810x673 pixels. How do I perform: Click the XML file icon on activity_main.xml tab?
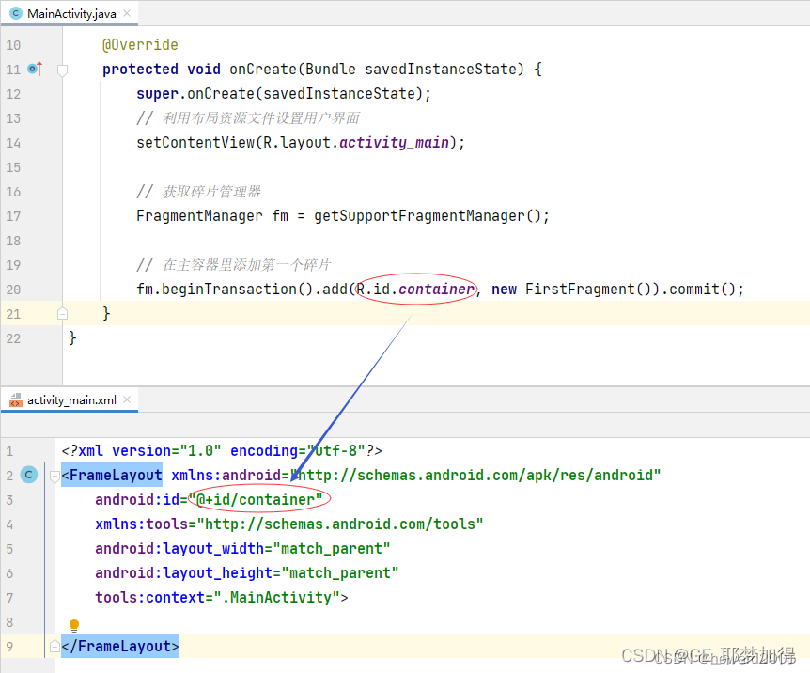point(16,399)
